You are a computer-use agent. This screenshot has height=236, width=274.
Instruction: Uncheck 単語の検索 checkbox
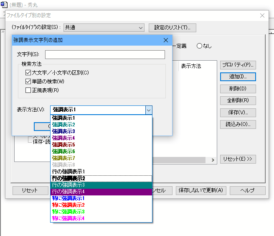(x=28, y=82)
